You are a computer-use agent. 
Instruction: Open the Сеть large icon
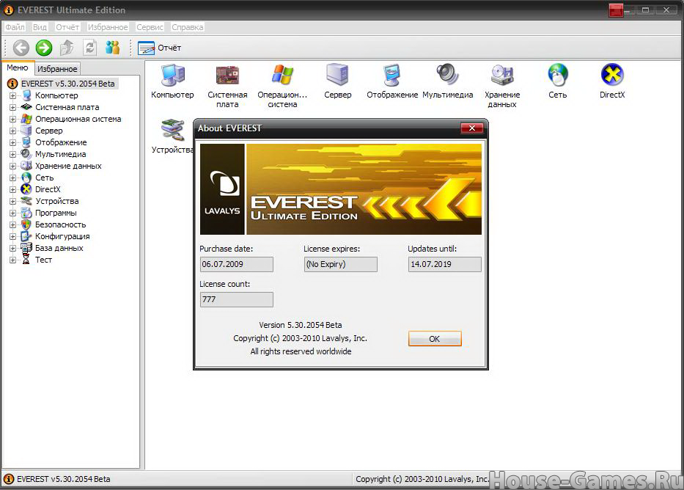coord(557,81)
